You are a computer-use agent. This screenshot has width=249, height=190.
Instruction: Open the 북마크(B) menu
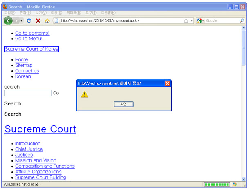(x=74, y=13)
